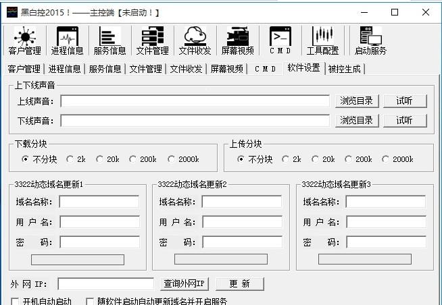Select 2000k under 上传分块

(x=397, y=159)
